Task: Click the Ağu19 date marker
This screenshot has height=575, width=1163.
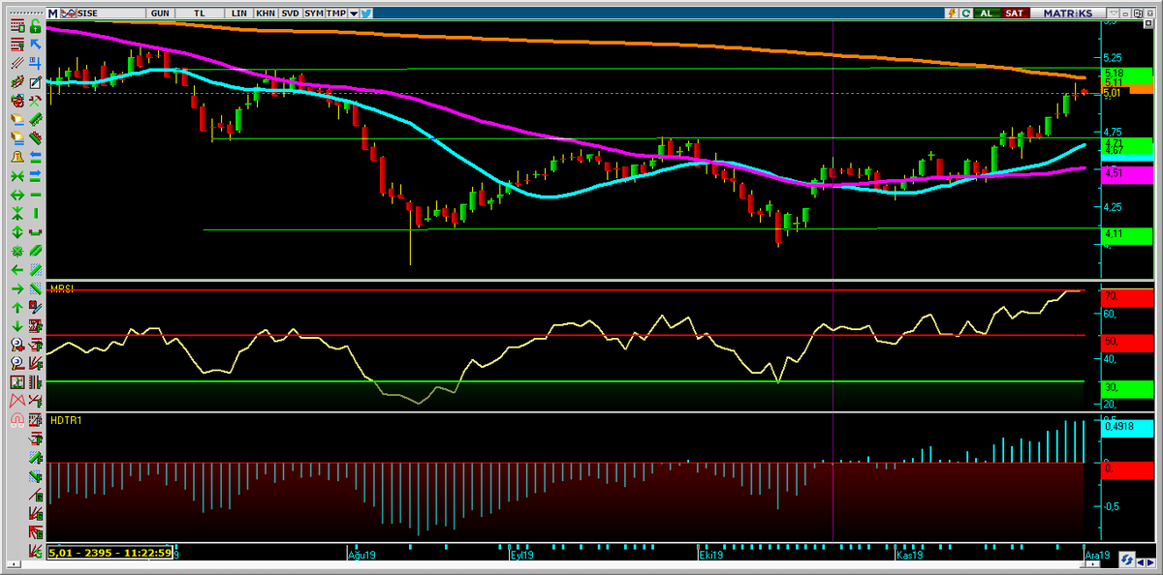Action: coord(361,556)
